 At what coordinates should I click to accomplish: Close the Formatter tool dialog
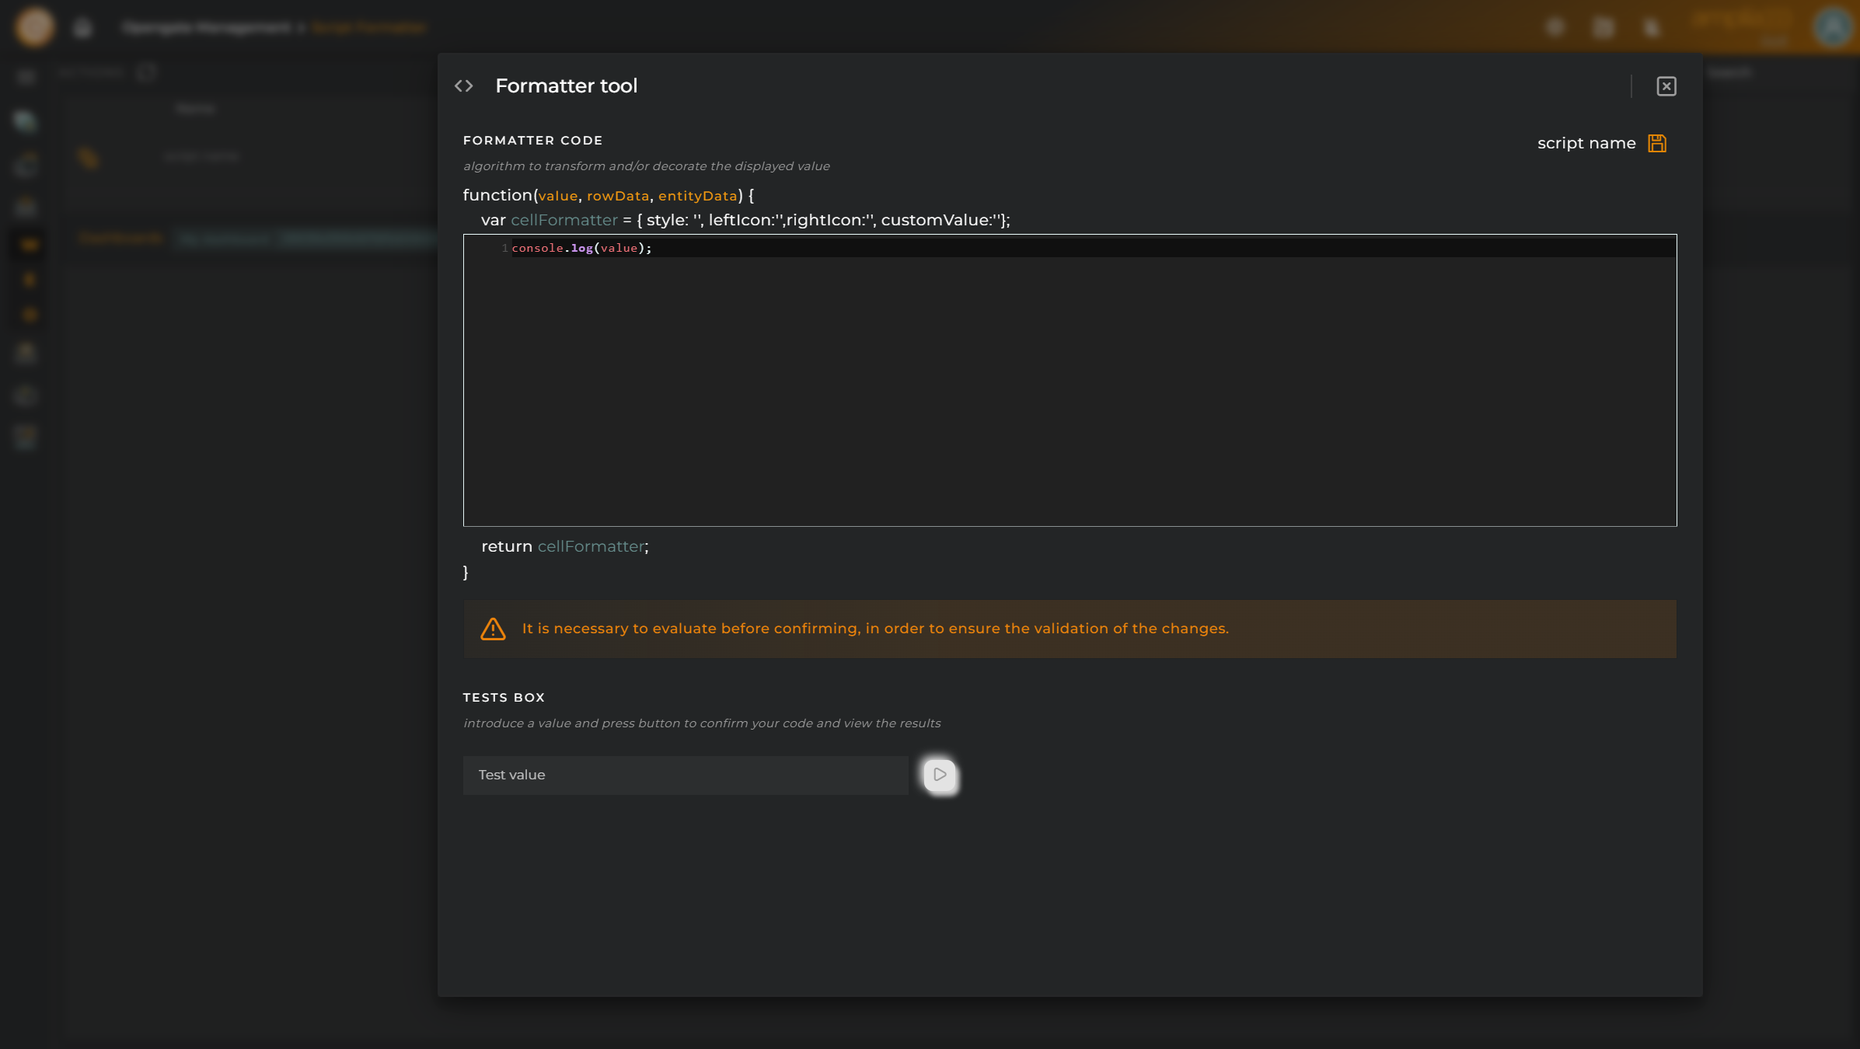1666,86
